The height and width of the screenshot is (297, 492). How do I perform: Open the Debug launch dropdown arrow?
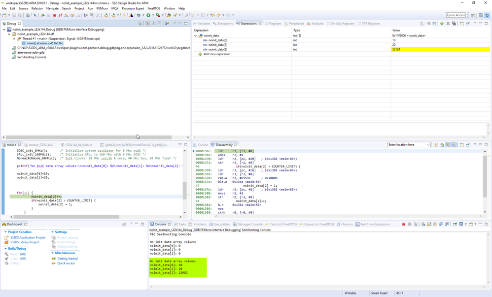coord(143,15)
